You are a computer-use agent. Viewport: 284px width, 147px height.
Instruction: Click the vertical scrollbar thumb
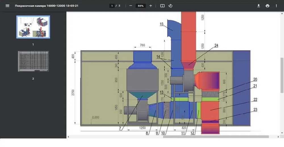pos(282,75)
